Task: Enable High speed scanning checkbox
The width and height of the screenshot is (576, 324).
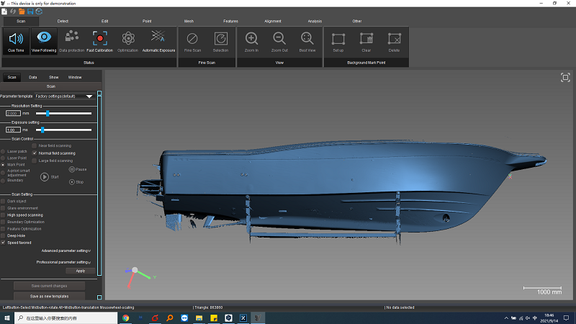Action: (3, 215)
